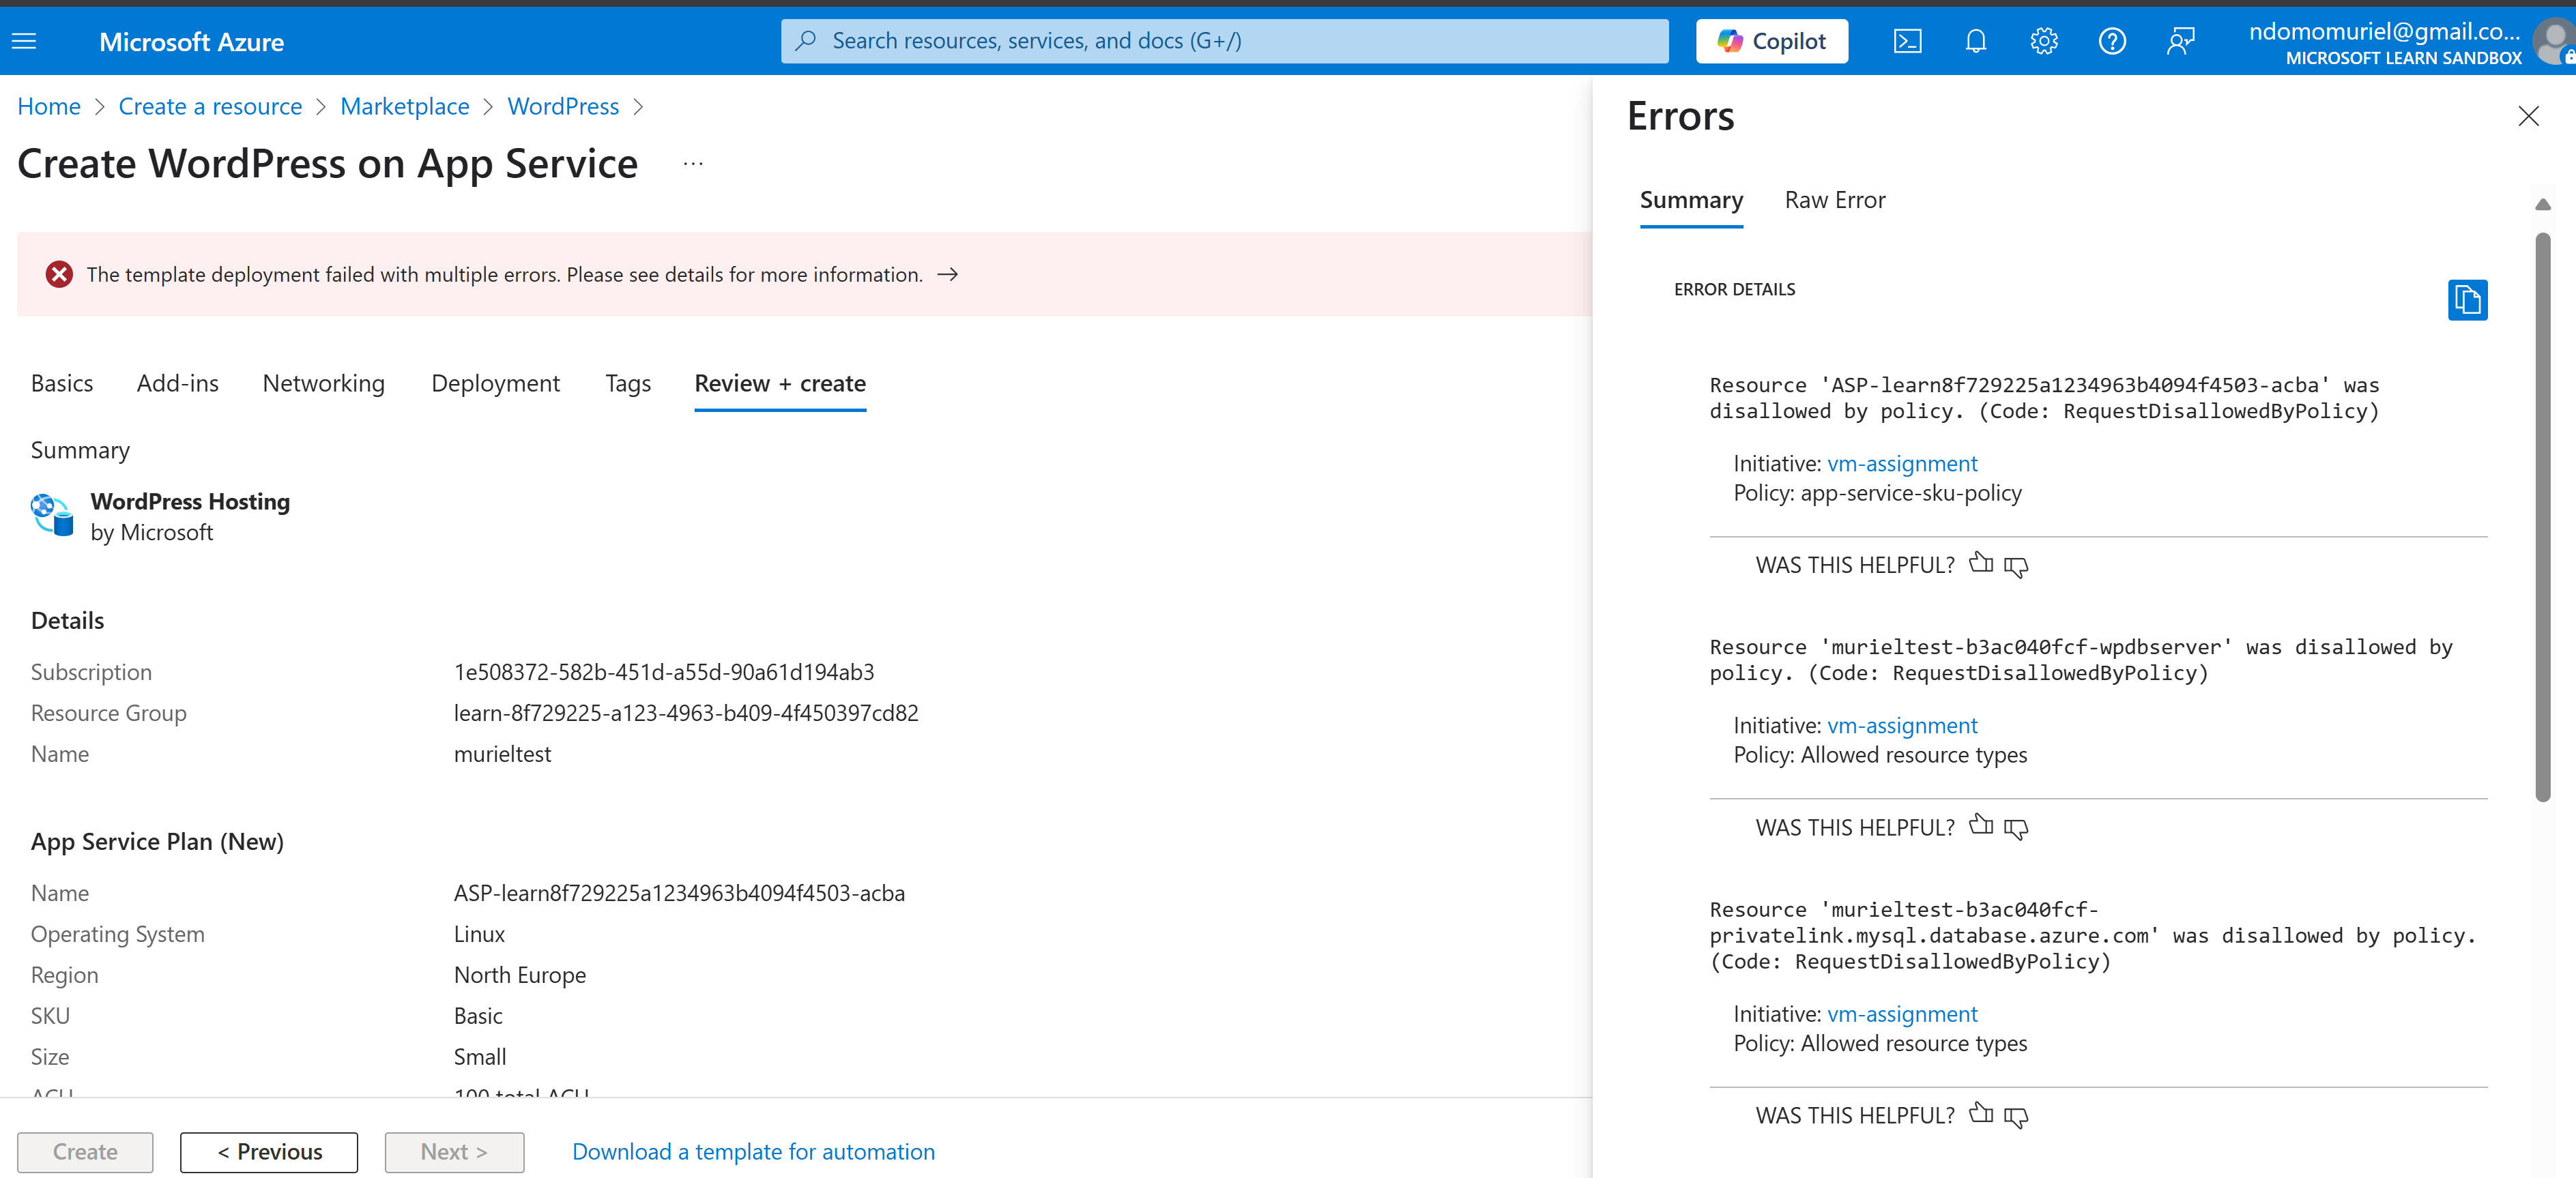The height and width of the screenshot is (1178, 2576).
Task: Click the WordPress breadcrumb
Action: point(563,107)
